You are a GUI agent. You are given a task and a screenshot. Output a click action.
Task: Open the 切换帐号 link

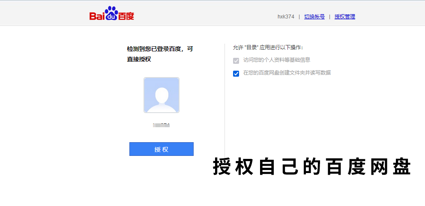point(314,17)
